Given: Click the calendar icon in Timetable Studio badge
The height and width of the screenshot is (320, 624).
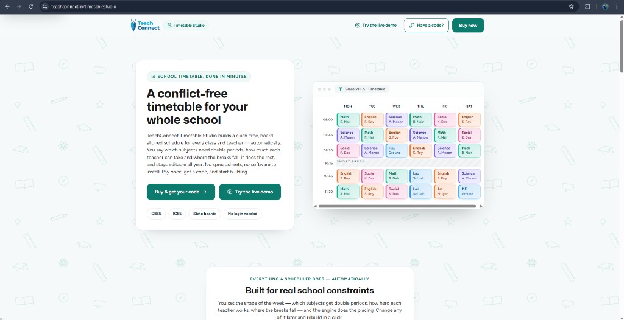Looking at the screenshot, I should 169,26.
